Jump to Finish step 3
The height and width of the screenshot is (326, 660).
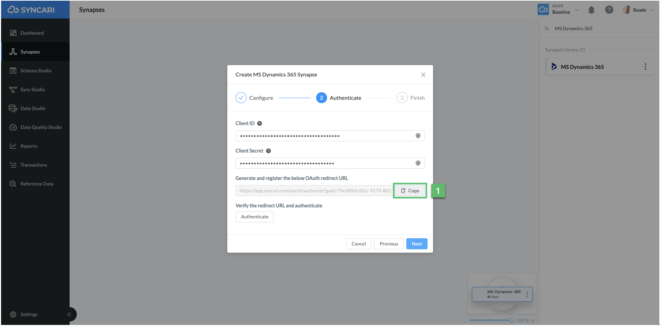pyautogui.click(x=411, y=98)
